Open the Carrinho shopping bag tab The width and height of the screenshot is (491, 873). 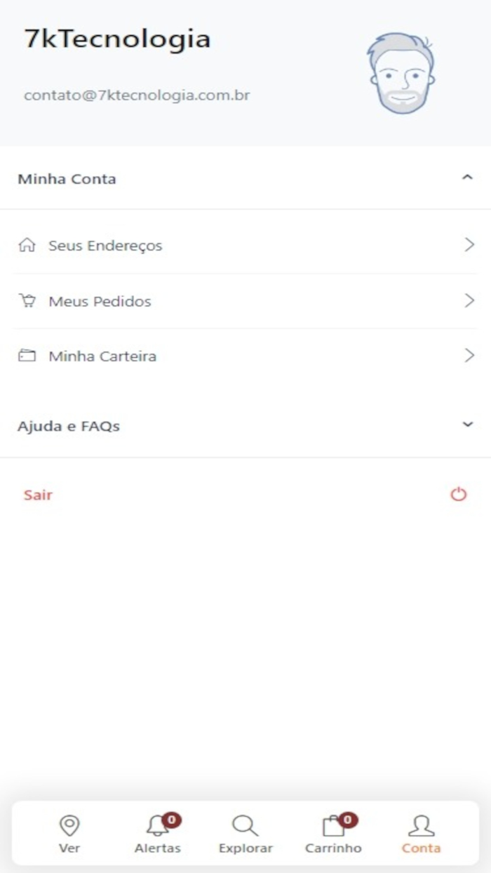click(333, 826)
